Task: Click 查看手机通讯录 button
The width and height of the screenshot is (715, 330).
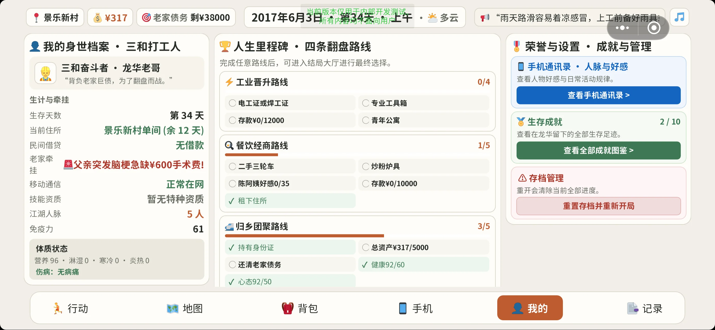Action: point(598,95)
